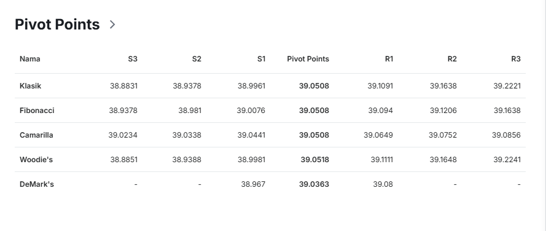
Task: Click the R3 column header
Action: 516,59
